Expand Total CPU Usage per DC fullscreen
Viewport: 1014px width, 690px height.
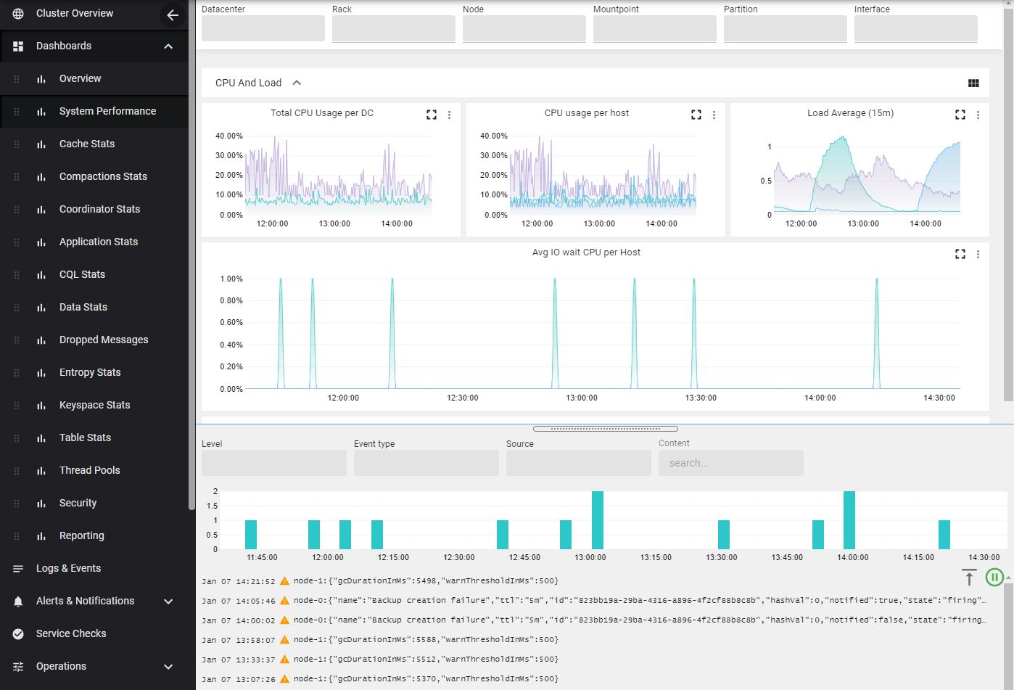432,115
